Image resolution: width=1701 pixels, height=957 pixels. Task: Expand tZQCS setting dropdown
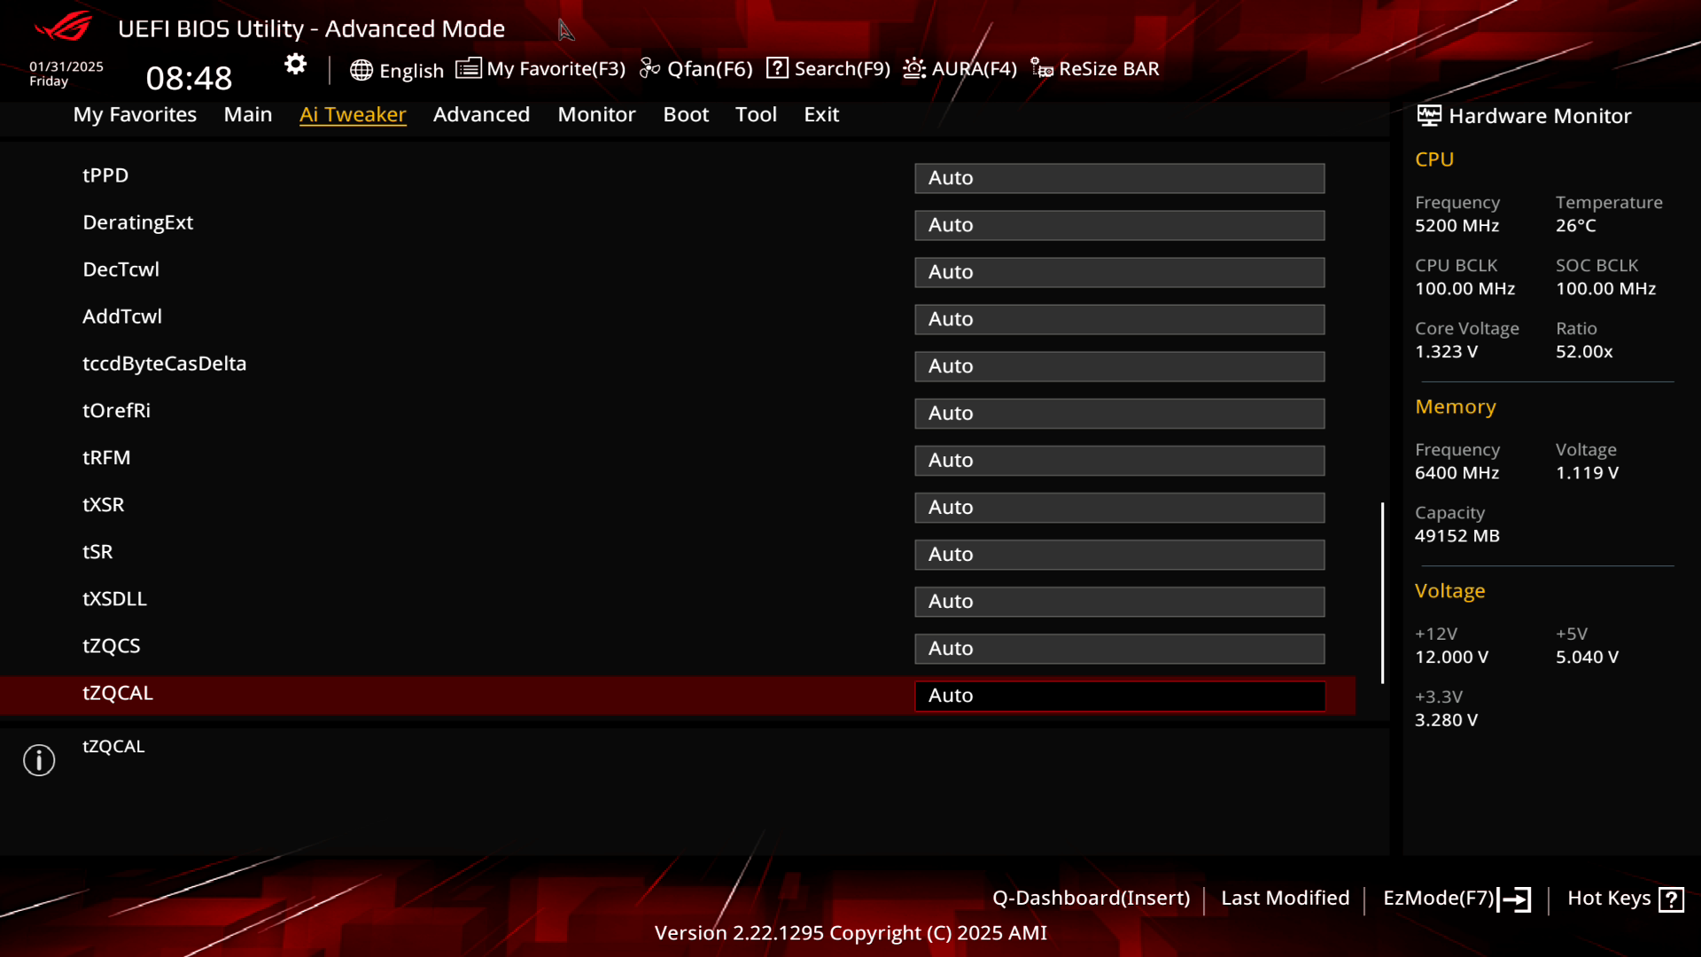[1119, 648]
